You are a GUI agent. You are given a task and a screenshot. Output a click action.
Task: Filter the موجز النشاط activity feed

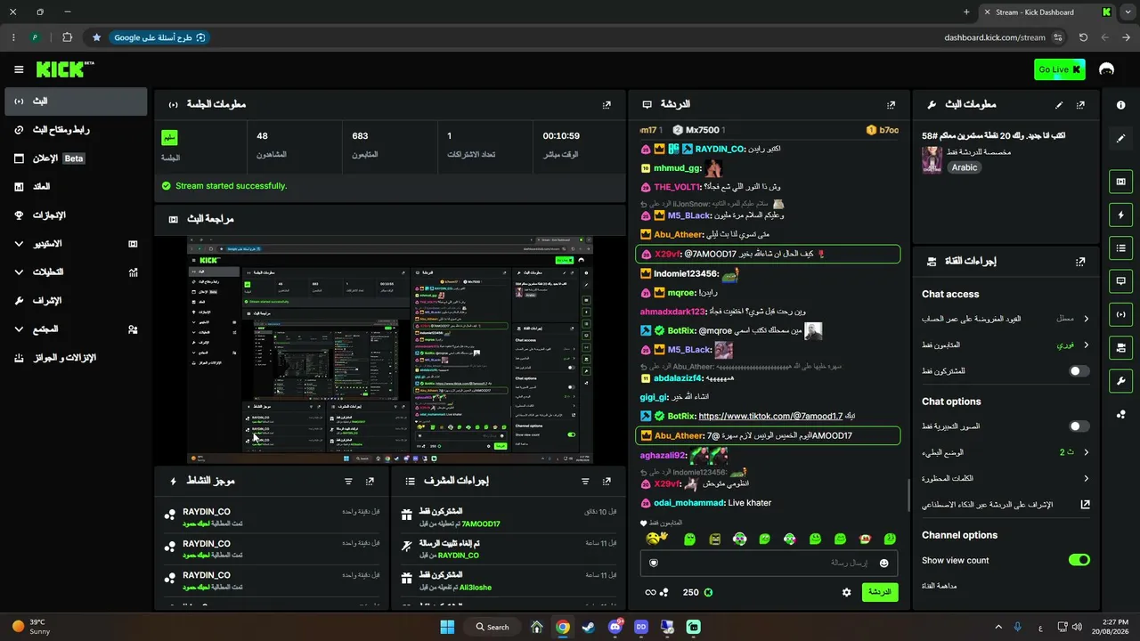pyautogui.click(x=348, y=482)
